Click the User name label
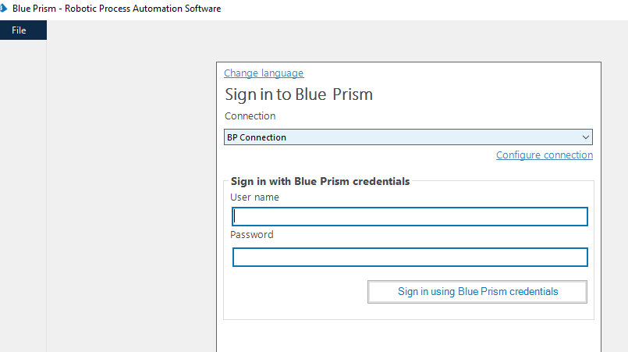The height and width of the screenshot is (352, 628). pos(254,197)
